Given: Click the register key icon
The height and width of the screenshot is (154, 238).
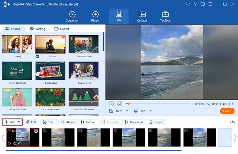Looking at the screenshot, I should click(195, 4).
